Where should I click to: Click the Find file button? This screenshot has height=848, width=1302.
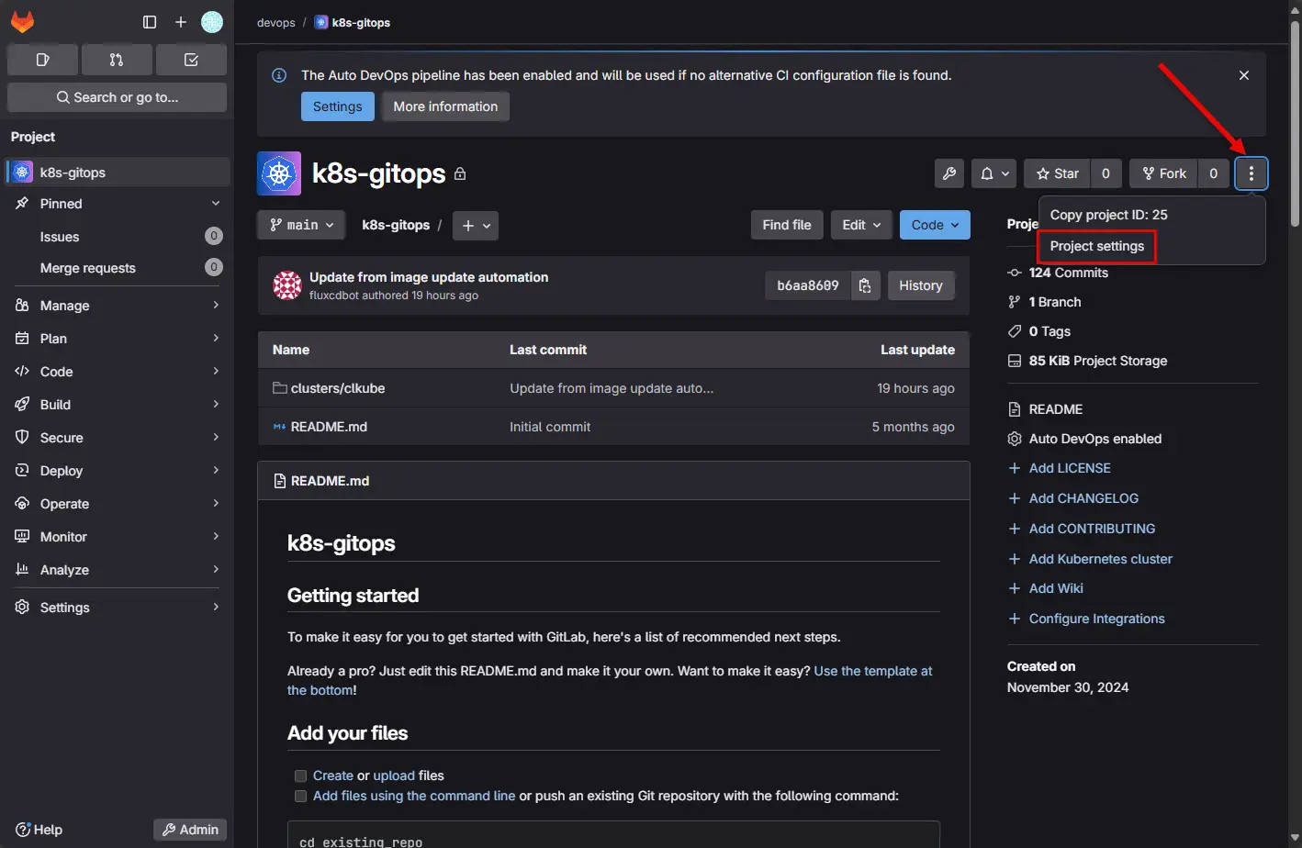(x=787, y=225)
